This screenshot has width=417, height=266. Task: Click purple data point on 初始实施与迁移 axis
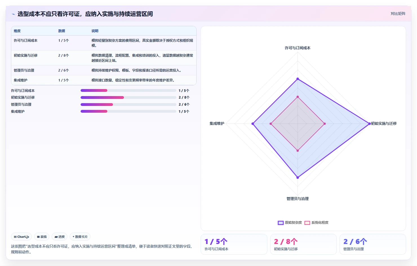click(370, 124)
